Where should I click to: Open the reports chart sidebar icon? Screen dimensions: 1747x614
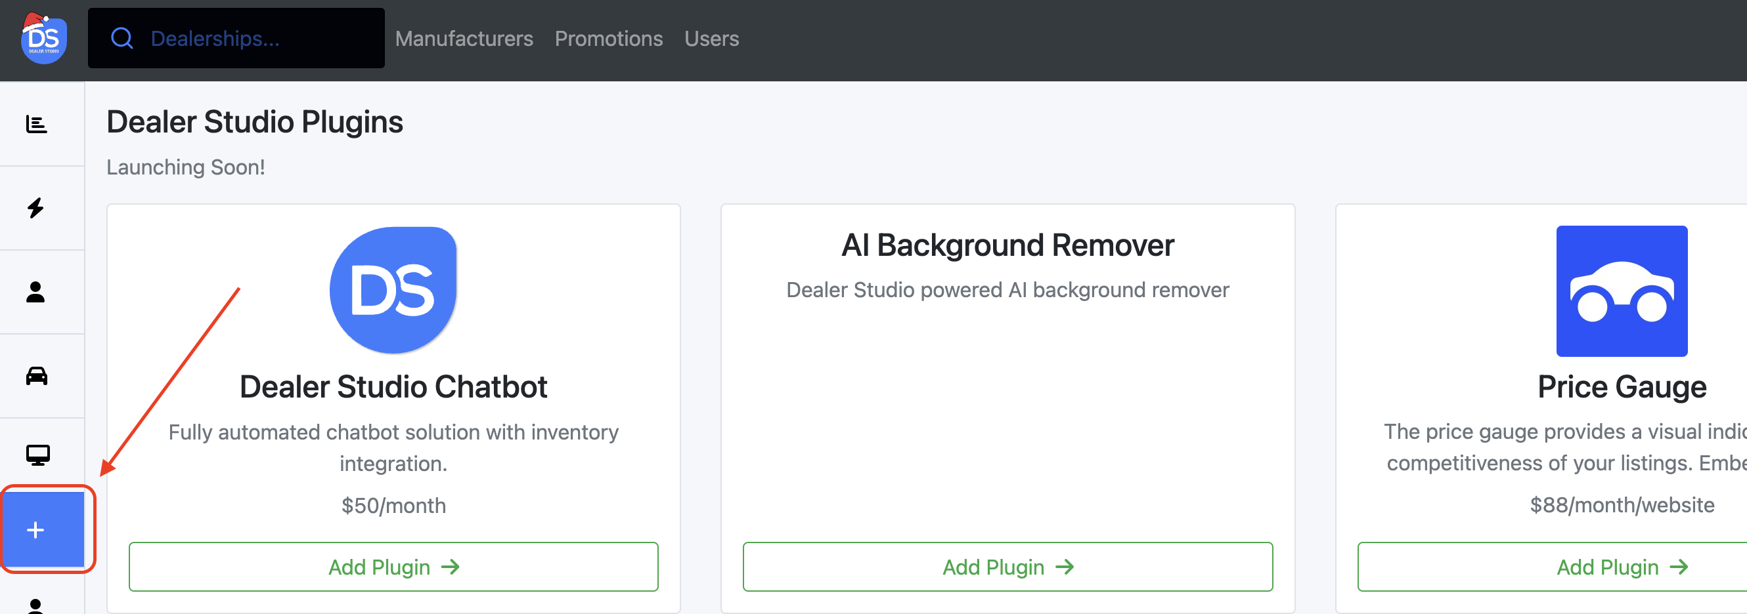click(37, 124)
